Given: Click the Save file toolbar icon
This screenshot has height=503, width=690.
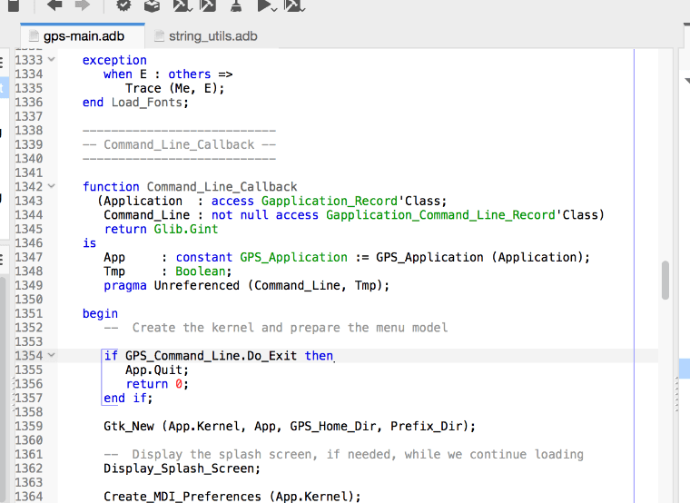Looking at the screenshot, I should pyautogui.click(x=13, y=5).
